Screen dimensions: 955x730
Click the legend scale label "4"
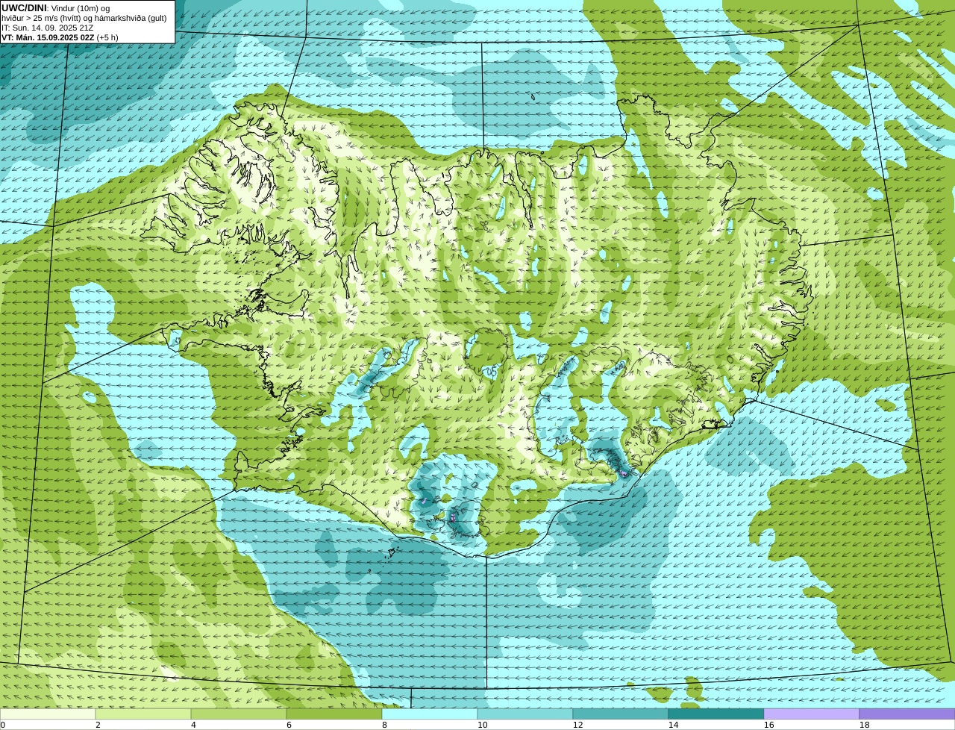pos(193,725)
